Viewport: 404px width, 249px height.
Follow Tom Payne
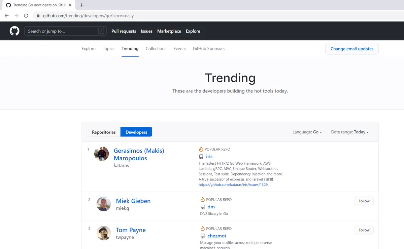point(364,230)
